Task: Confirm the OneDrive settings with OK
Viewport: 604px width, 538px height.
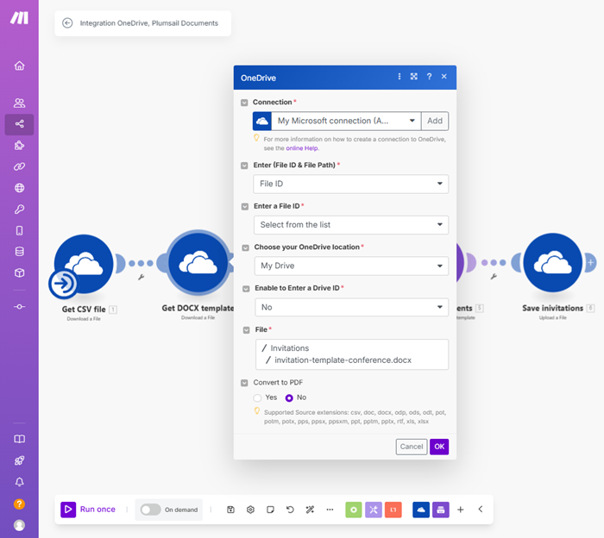Action: pos(439,447)
